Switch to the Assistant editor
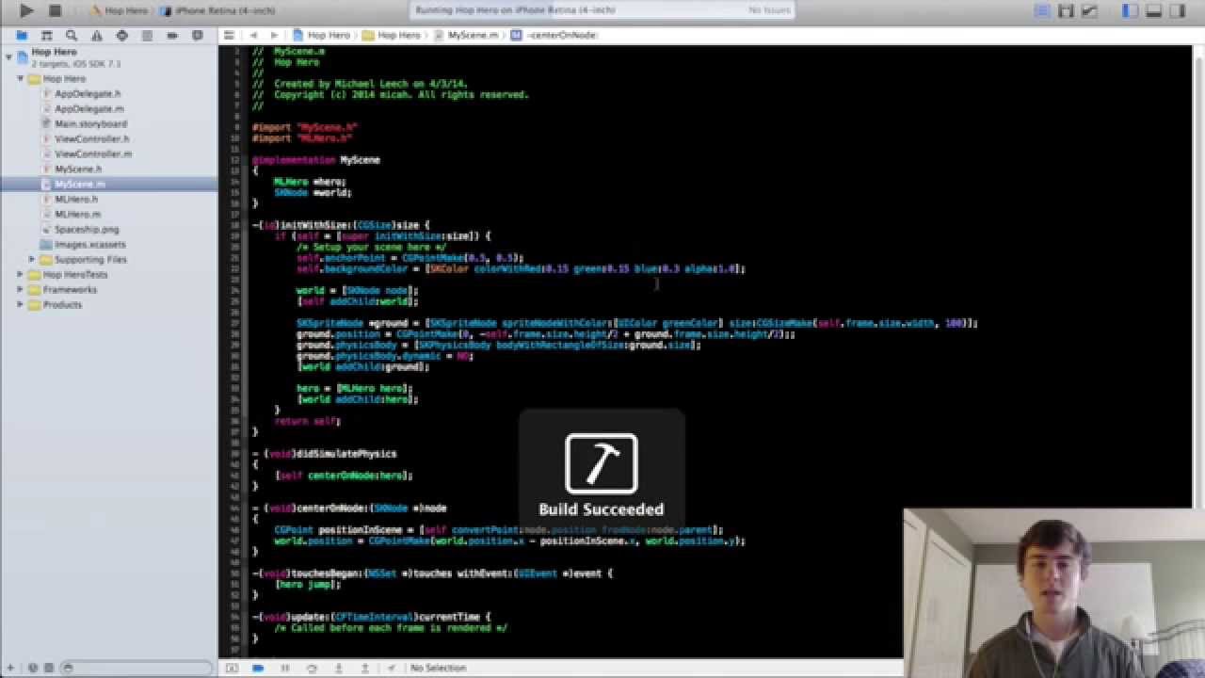 [x=1066, y=10]
